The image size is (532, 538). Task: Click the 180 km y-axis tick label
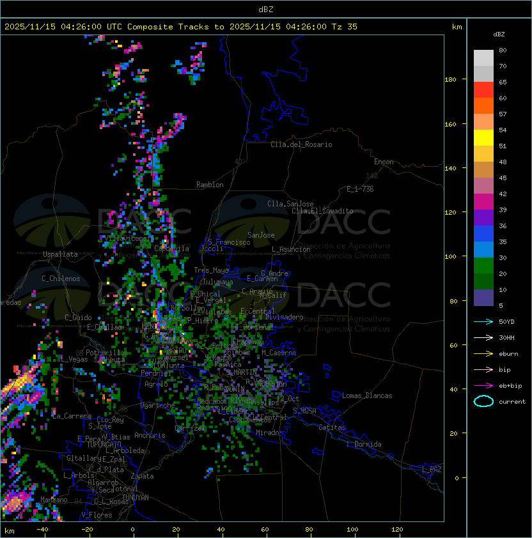click(450, 80)
